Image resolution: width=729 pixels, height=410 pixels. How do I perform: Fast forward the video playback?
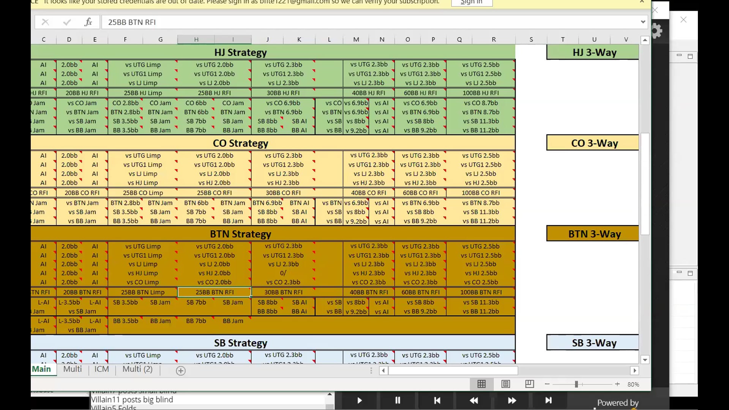512,401
